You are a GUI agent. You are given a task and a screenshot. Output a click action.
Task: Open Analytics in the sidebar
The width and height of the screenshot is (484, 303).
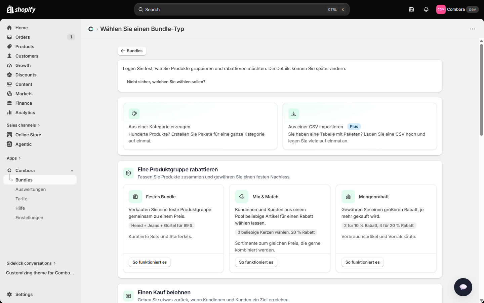tap(40, 112)
